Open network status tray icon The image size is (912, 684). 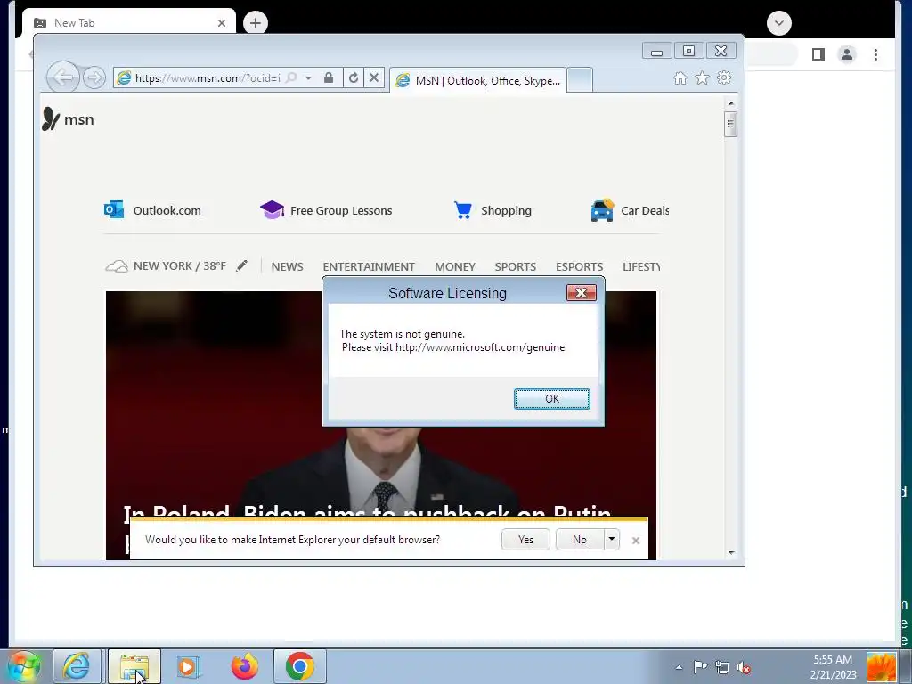721,667
